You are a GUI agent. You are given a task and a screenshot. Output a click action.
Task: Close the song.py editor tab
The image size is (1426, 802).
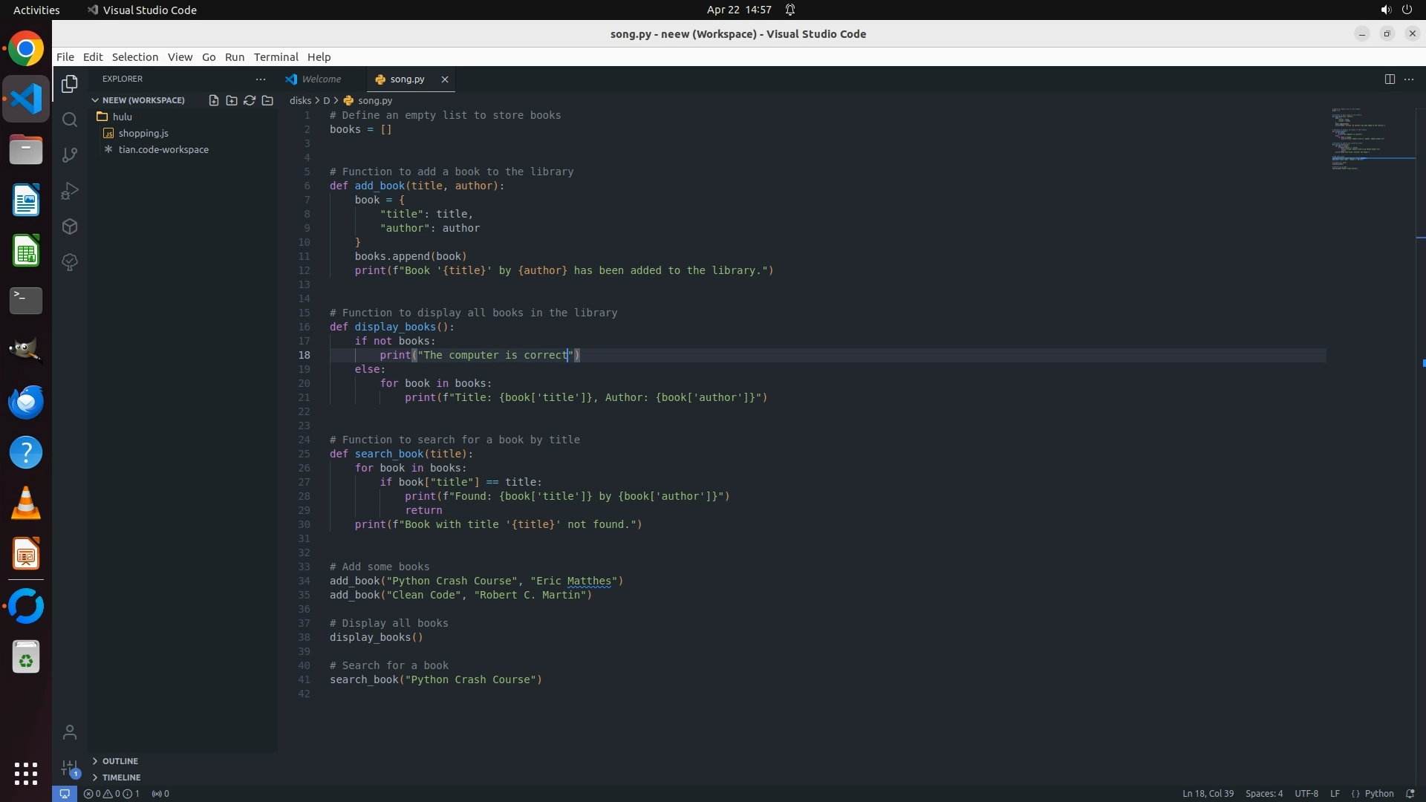coord(445,79)
